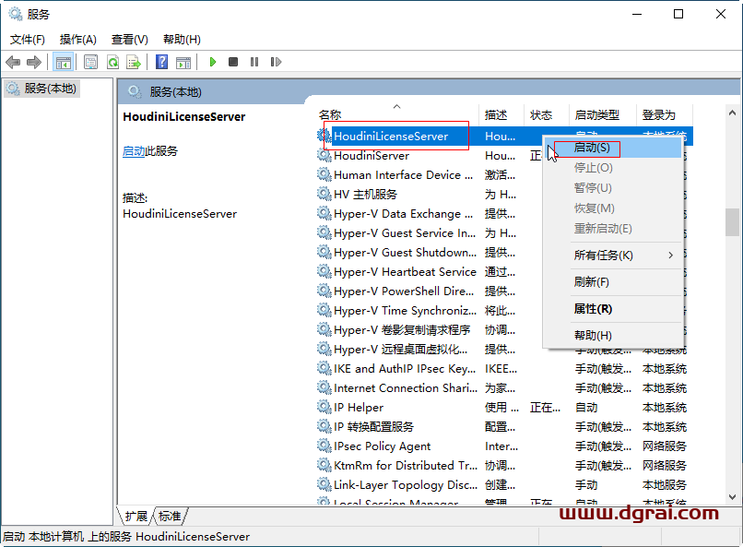This screenshot has width=743, height=547.
Task: Click gear icon beside HoudiniServer
Action: 324,156
